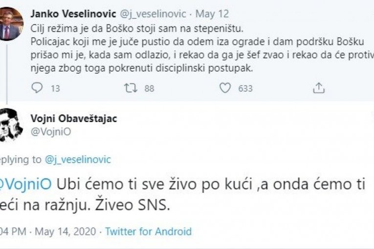Click the Vojni Obaveštajac display name
The width and height of the screenshot is (374, 249).
coord(74,119)
